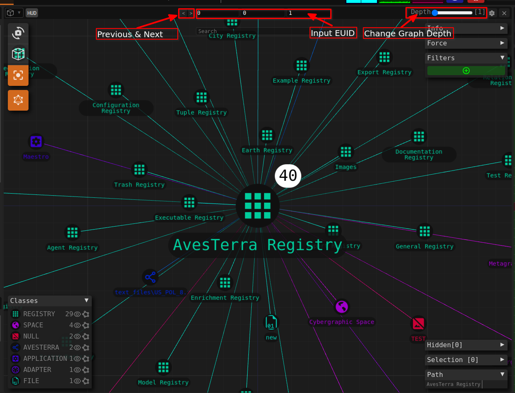Click the 3D cube view icon in left toolbar
Screen dimensions: 515x393
pos(18,54)
